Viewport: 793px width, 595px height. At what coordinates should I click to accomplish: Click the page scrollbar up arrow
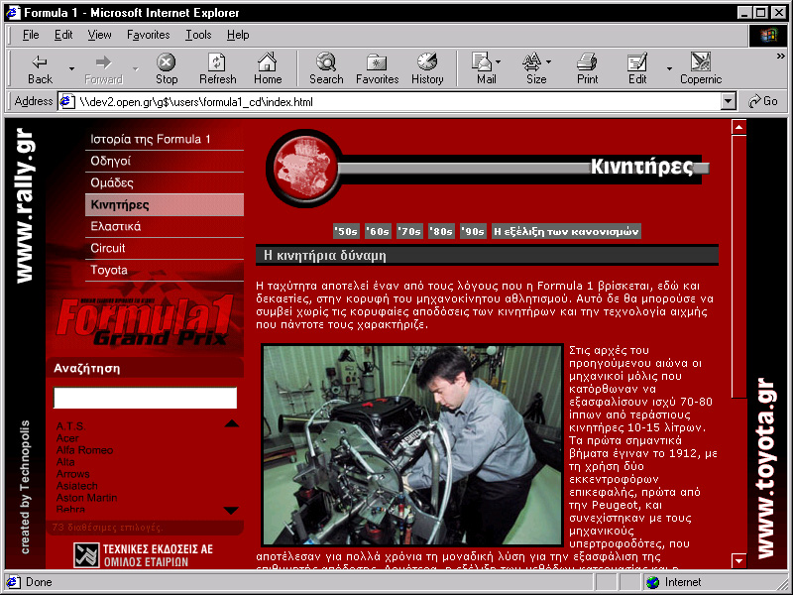[x=738, y=127]
